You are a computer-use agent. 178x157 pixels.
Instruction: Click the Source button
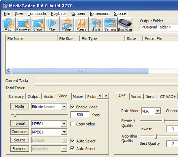[x=19, y=140]
